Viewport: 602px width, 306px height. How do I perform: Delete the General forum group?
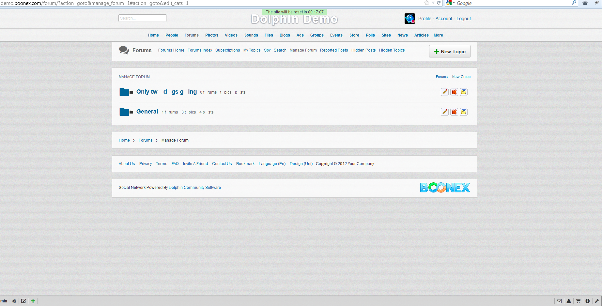[454, 112]
